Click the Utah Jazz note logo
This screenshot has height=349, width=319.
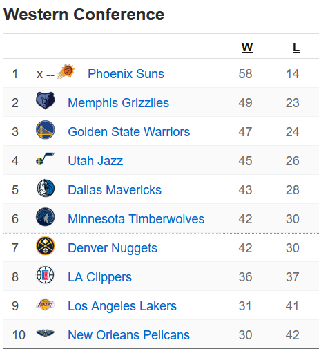(46, 158)
